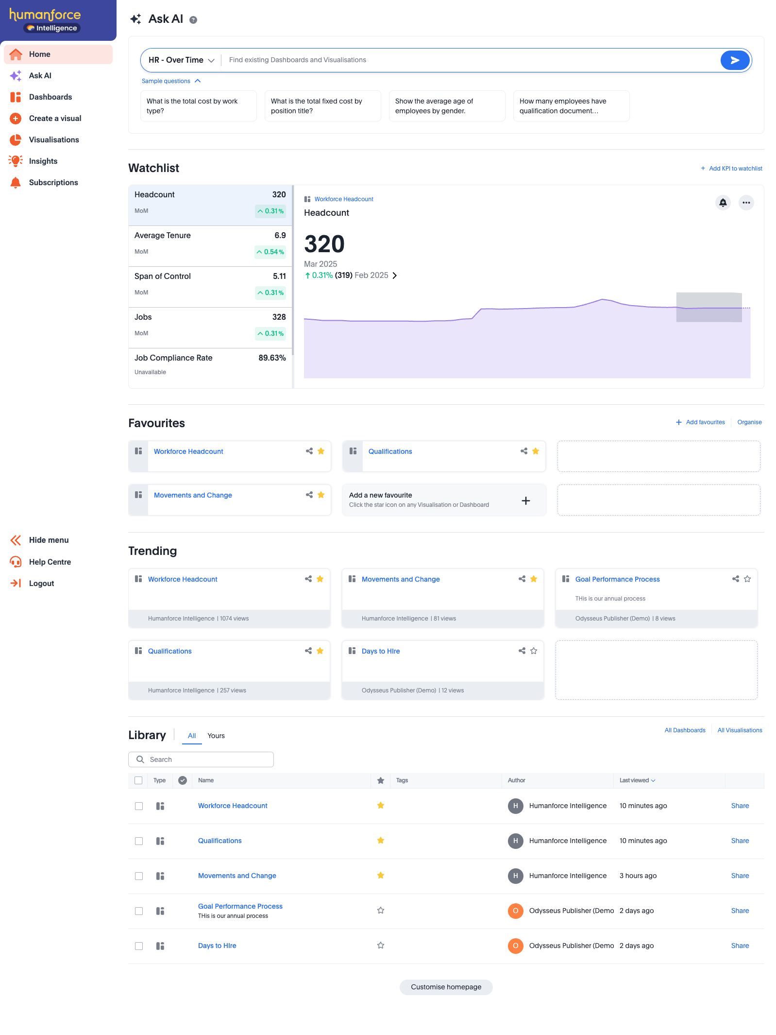This screenshot has width=776, height=1035.
Task: Click the Library search magnifier icon
Action: [140, 759]
